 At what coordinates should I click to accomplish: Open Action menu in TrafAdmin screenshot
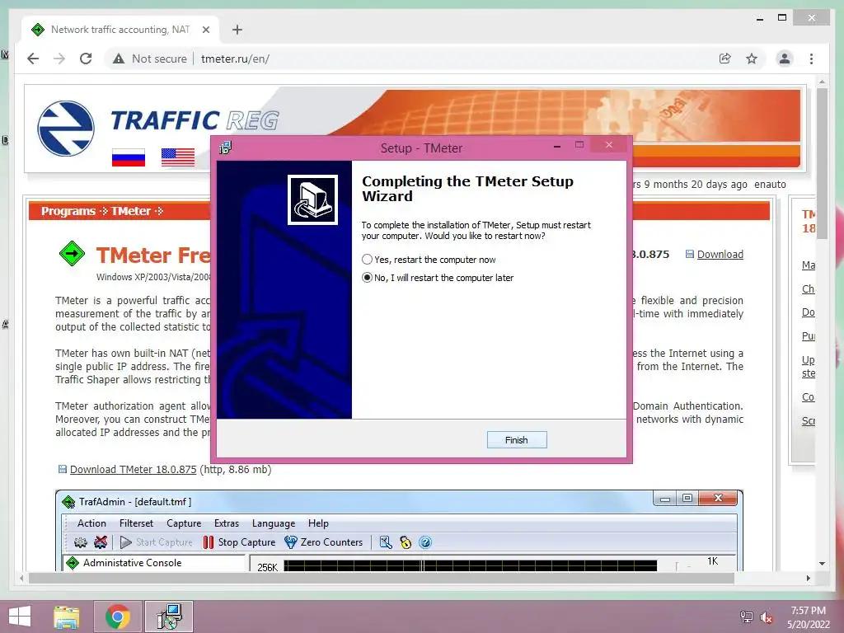[x=91, y=523]
